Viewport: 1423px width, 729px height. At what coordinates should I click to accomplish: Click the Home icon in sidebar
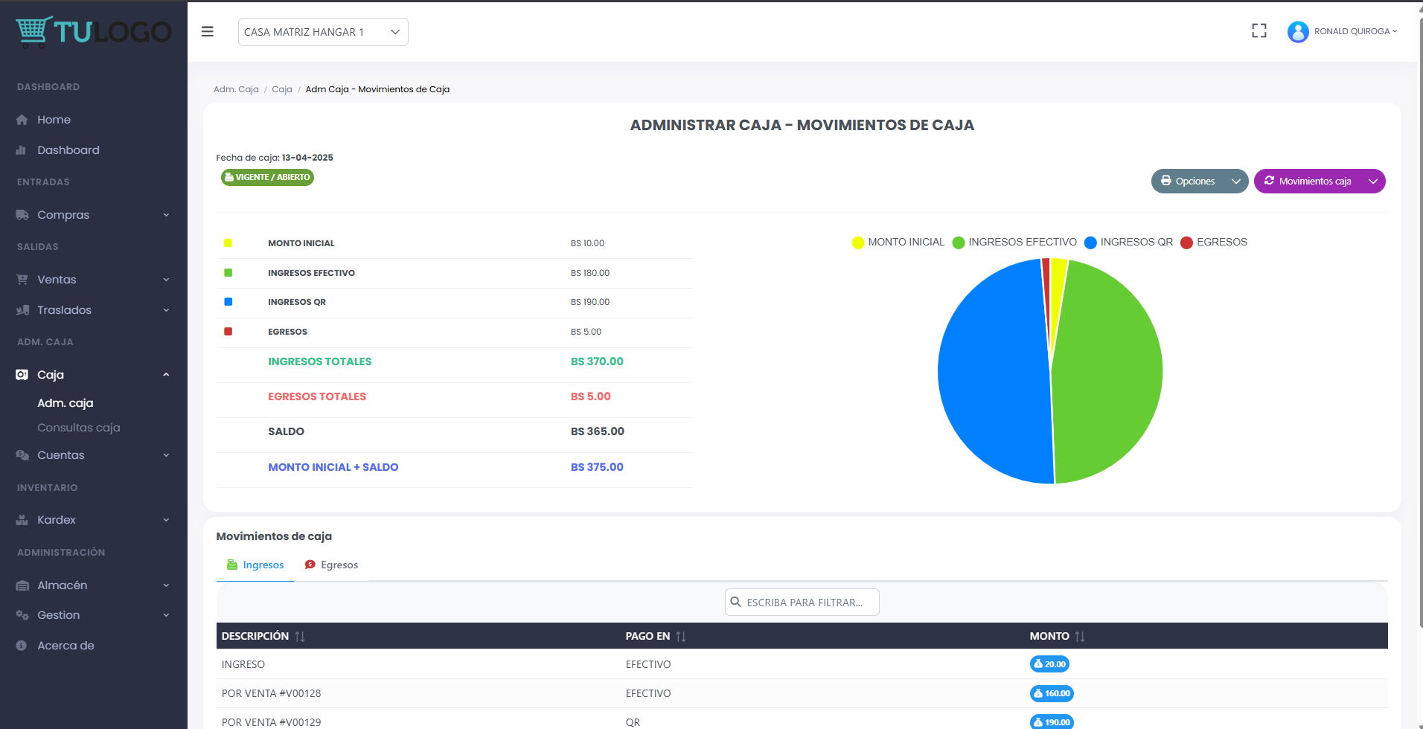22,120
